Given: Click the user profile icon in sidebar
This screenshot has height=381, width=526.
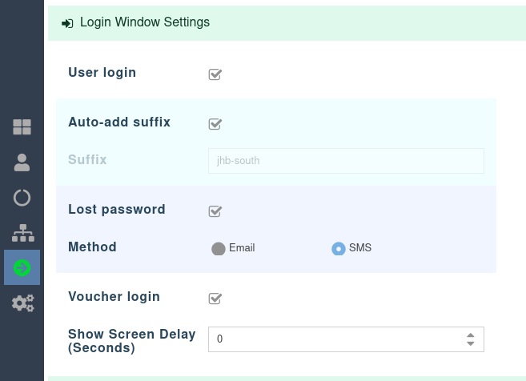Looking at the screenshot, I should pyautogui.click(x=22, y=162).
